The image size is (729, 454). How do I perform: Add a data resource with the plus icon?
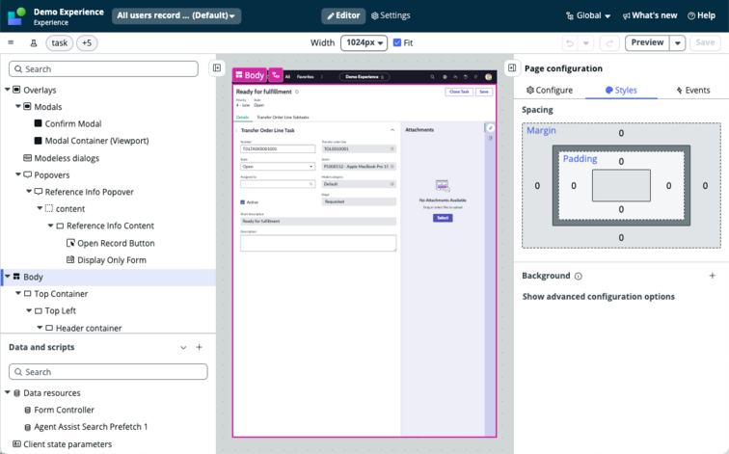coord(199,347)
